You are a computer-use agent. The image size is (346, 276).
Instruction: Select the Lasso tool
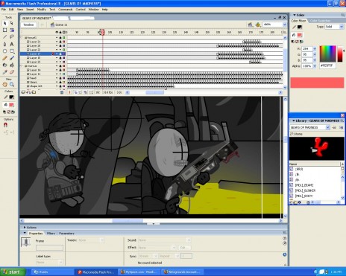[x=12, y=37]
